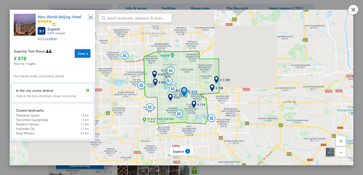Select the € 410 hotel pin
The height and width of the screenshot is (175, 363).
click(x=154, y=74)
